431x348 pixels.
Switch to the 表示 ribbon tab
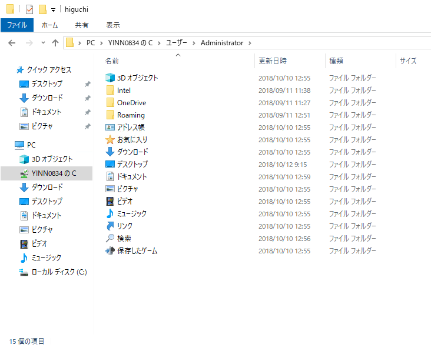tap(113, 25)
